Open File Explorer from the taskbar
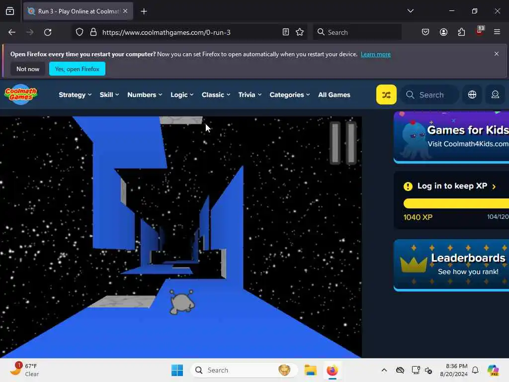 (310, 370)
